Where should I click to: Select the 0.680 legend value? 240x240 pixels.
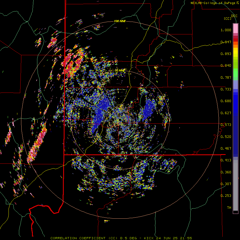tap(226, 101)
